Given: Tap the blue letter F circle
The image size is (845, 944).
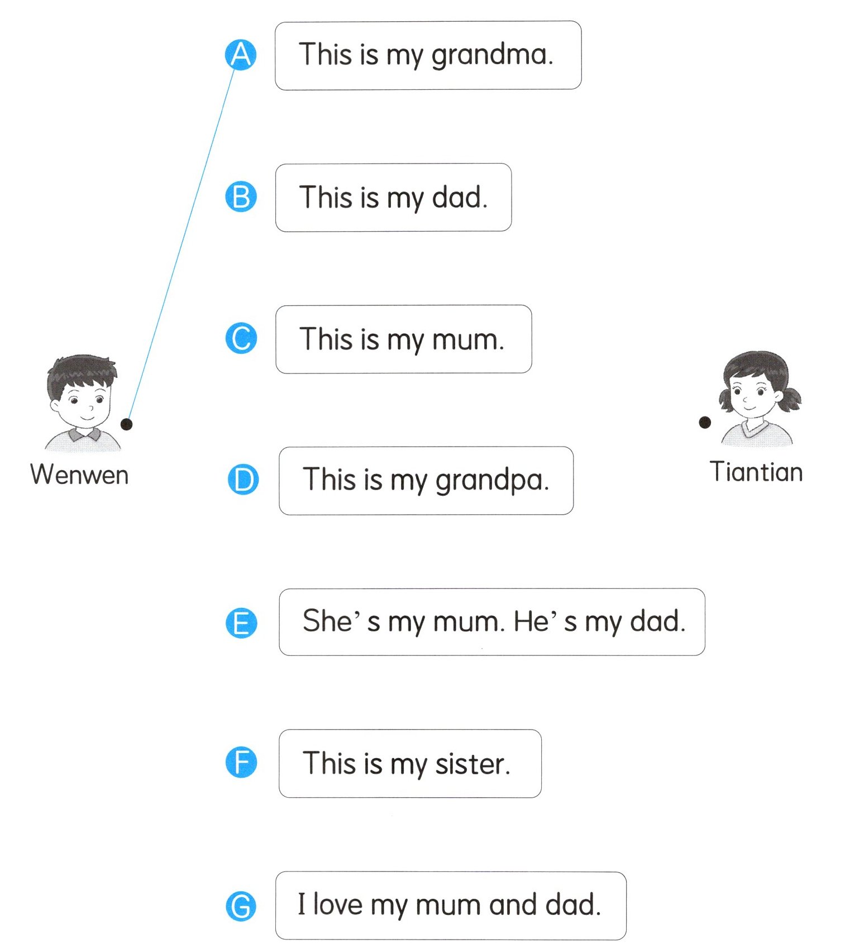Looking at the screenshot, I should pyautogui.click(x=241, y=763).
